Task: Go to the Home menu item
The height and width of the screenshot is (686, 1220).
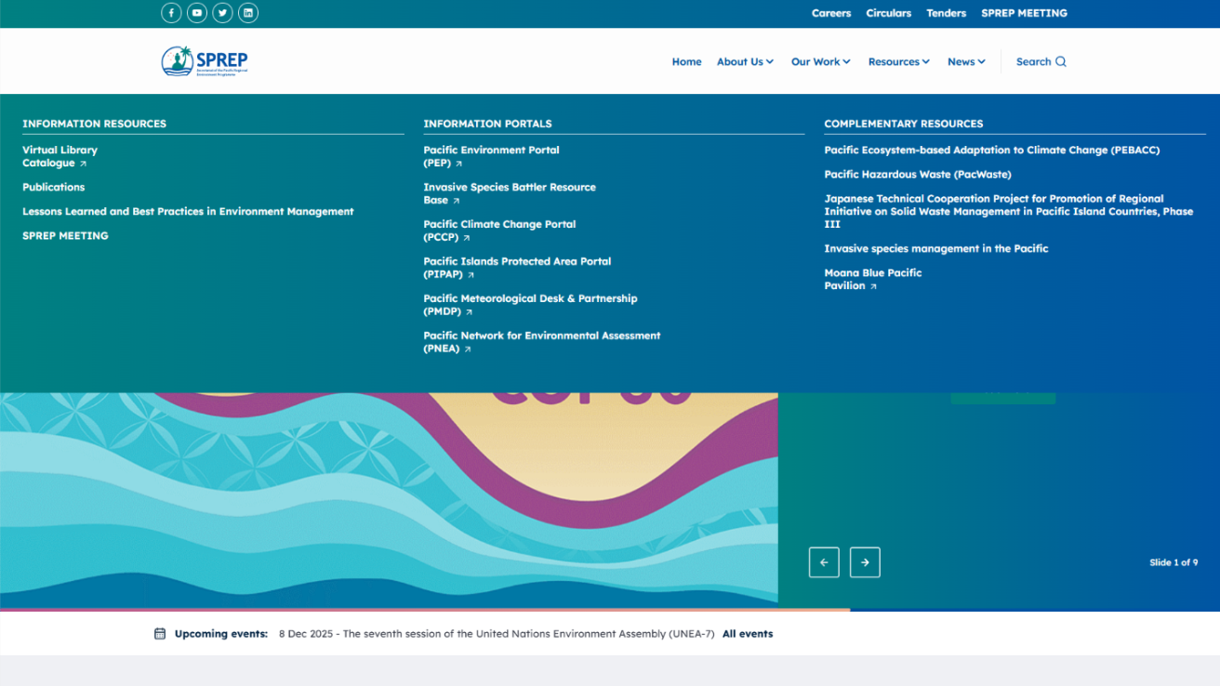Action: pos(686,62)
